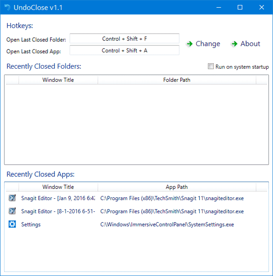Click the green arrow beside Change

click(190, 44)
